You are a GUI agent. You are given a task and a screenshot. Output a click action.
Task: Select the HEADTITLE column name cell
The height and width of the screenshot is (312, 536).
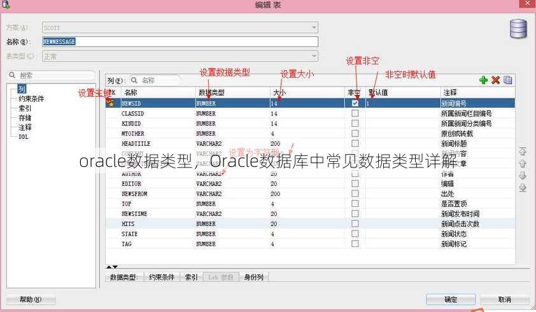(x=158, y=143)
